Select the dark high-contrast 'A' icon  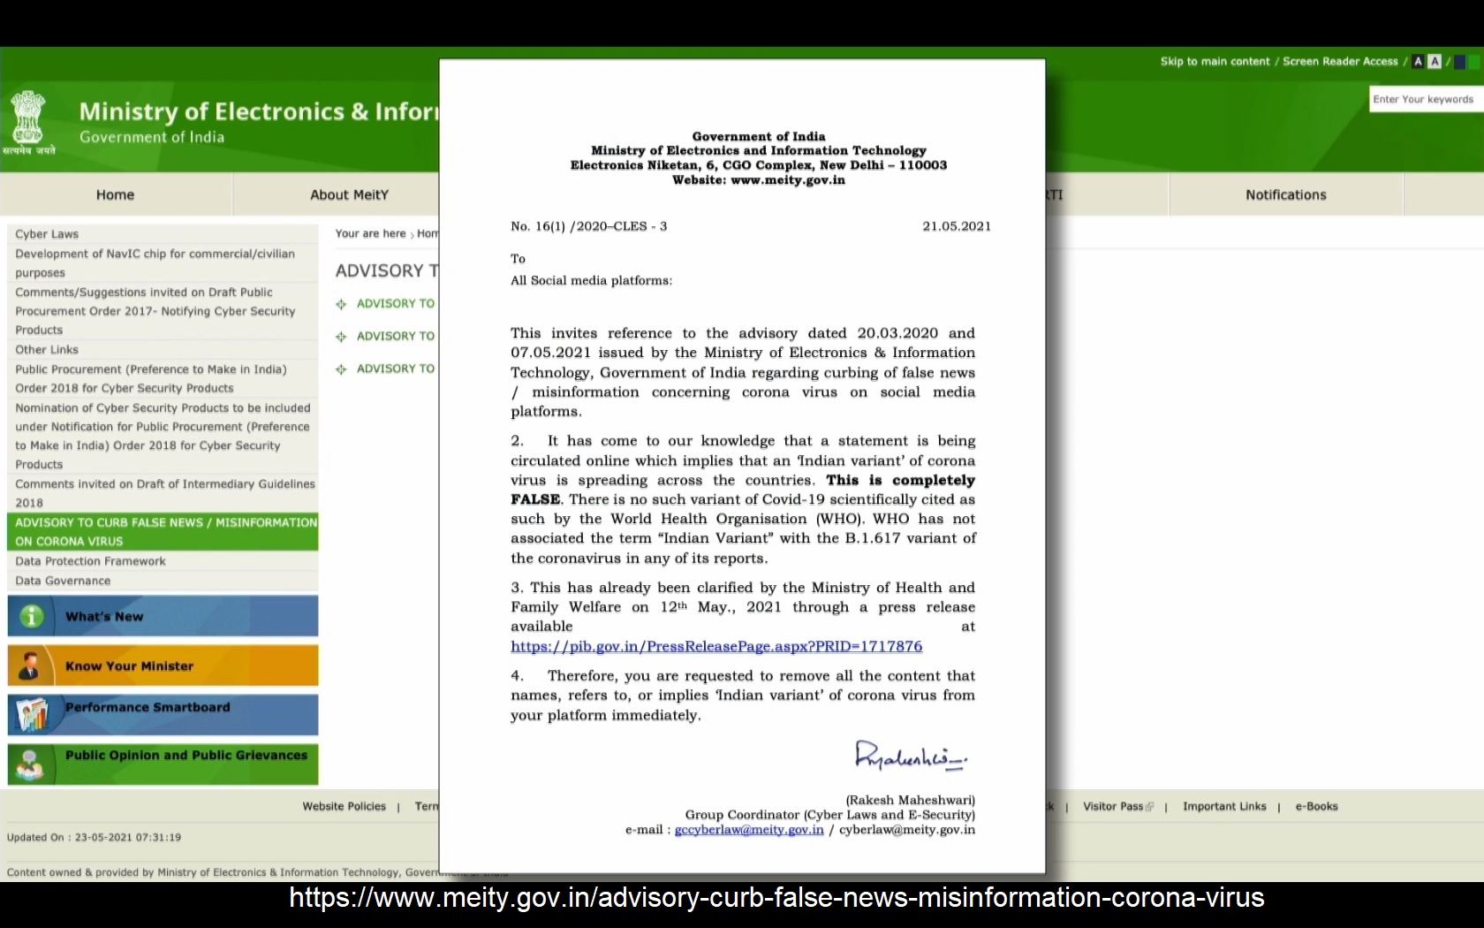point(1418,62)
